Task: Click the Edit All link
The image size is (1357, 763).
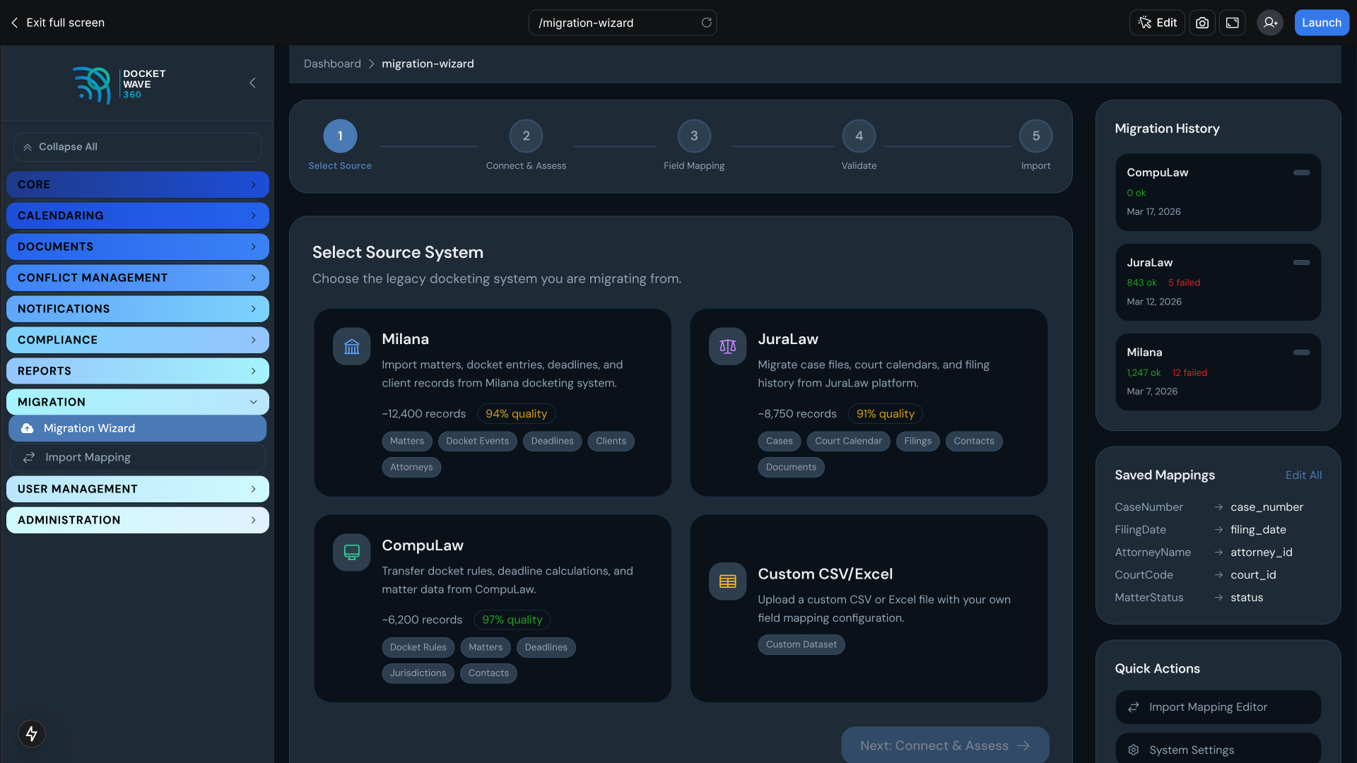Action: [1303, 475]
